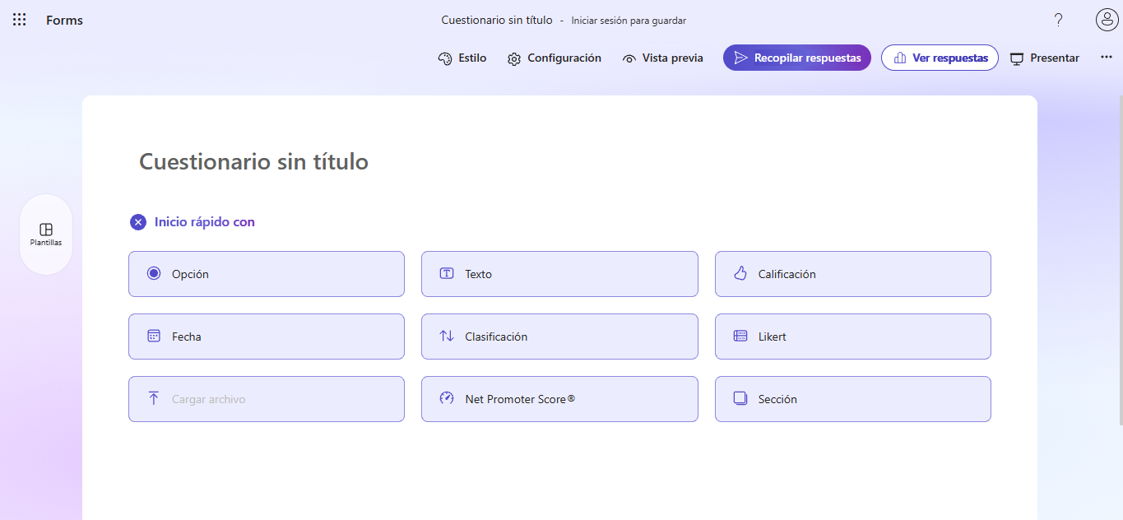1123x520 pixels.
Task: Open Configuración settings
Action: pyautogui.click(x=555, y=58)
